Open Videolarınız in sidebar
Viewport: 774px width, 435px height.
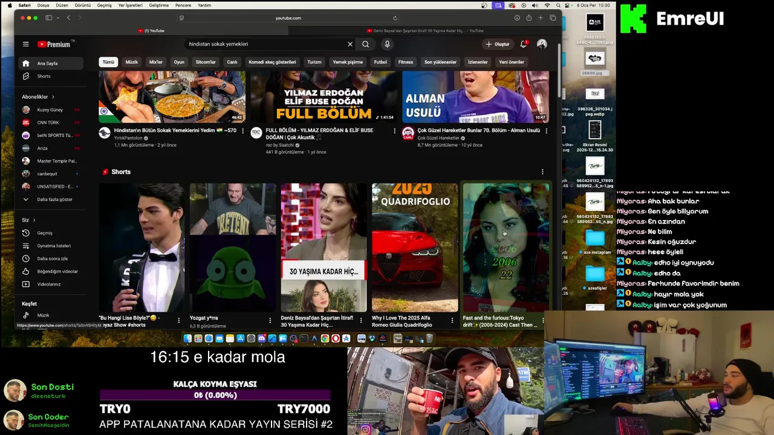coord(51,284)
